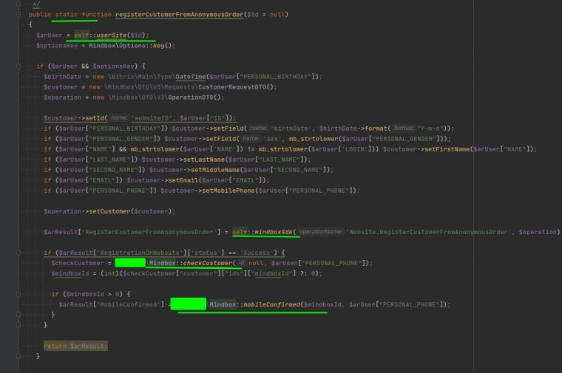Screen dimensions: 562x373
Task: Click the DateTime class name
Action: (x=191, y=77)
